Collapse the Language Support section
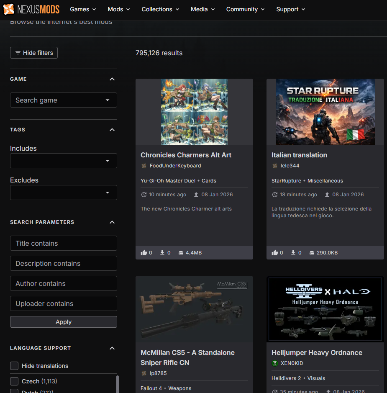This screenshot has height=393, width=387. pyautogui.click(x=112, y=348)
